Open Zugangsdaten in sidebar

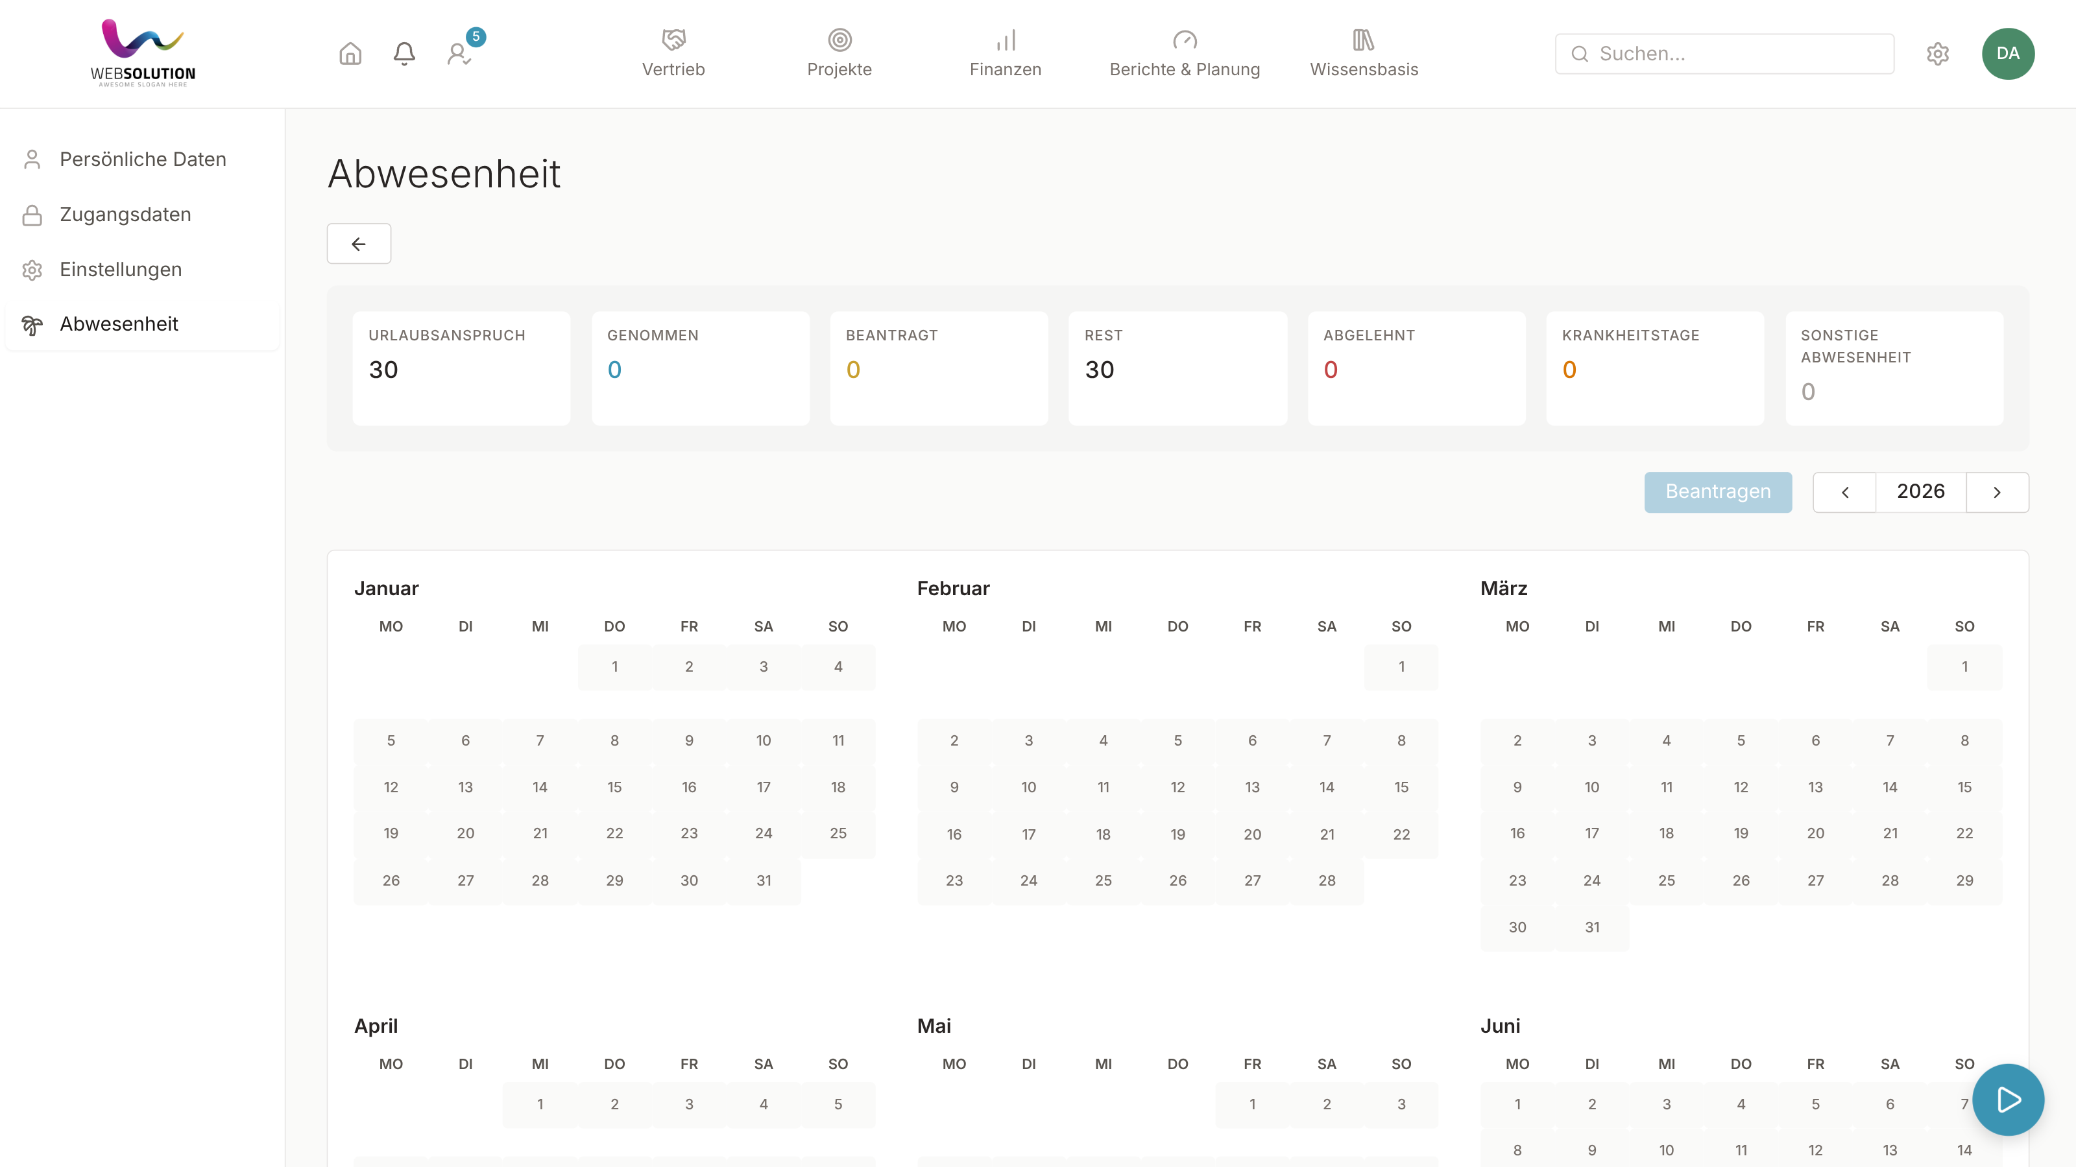coord(143,215)
